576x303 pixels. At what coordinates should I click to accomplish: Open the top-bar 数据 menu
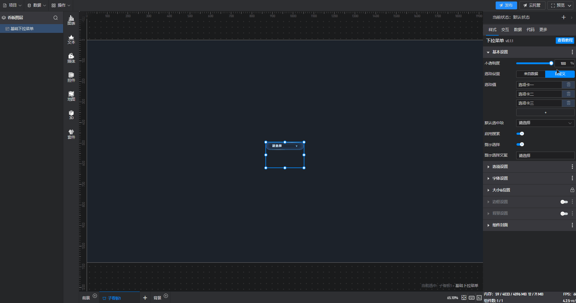point(36,5)
